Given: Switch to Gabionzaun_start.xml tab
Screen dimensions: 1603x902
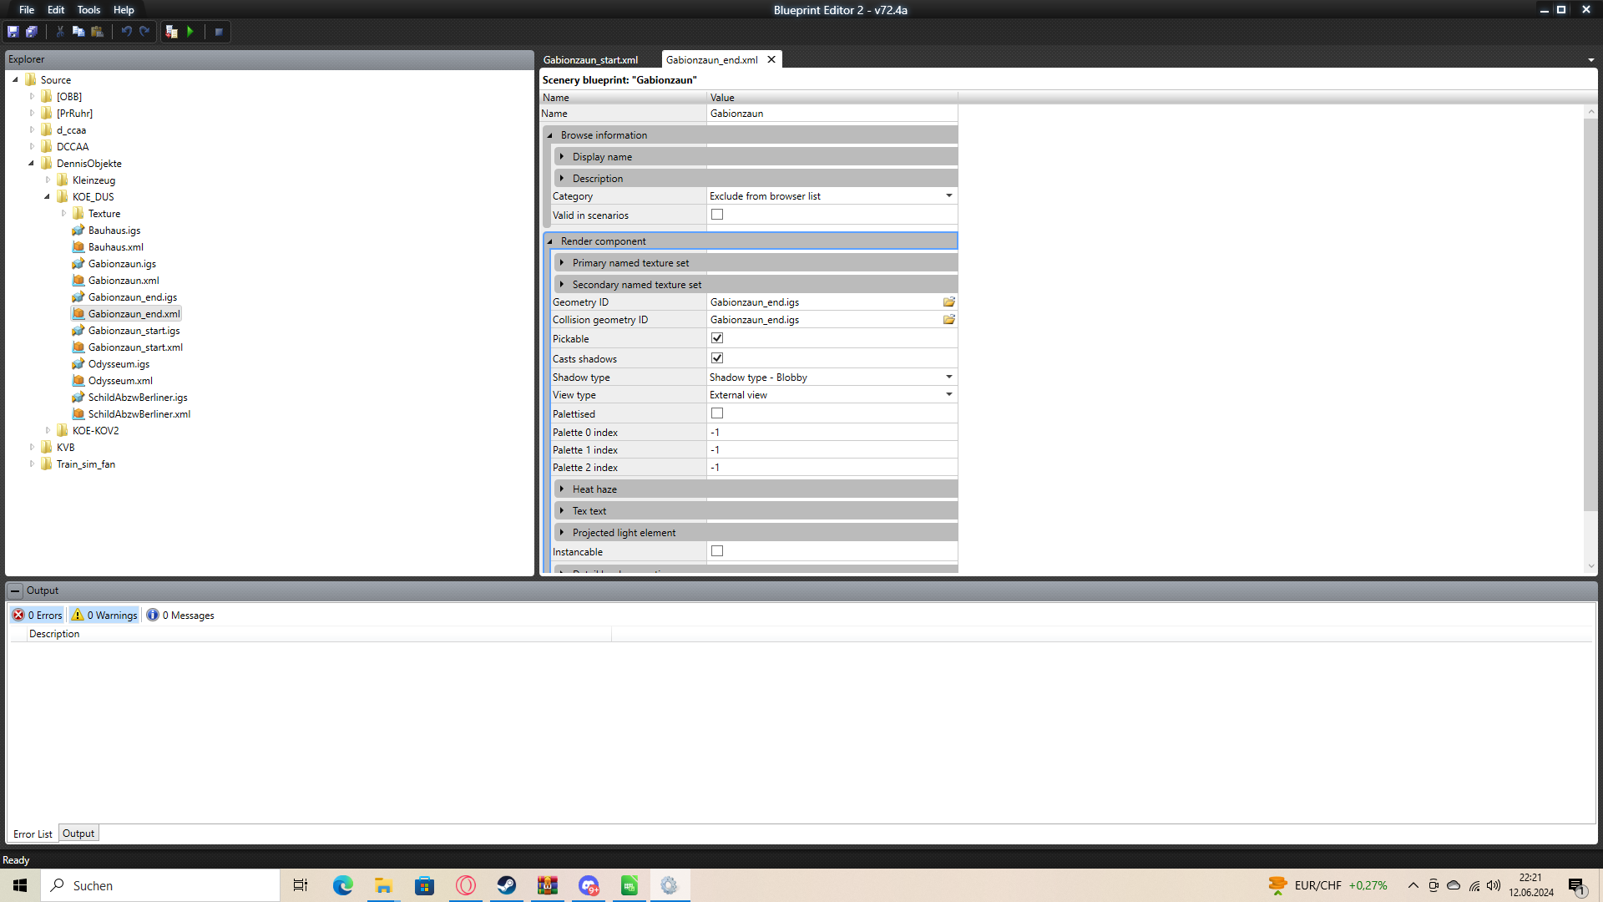Looking at the screenshot, I should pyautogui.click(x=590, y=60).
